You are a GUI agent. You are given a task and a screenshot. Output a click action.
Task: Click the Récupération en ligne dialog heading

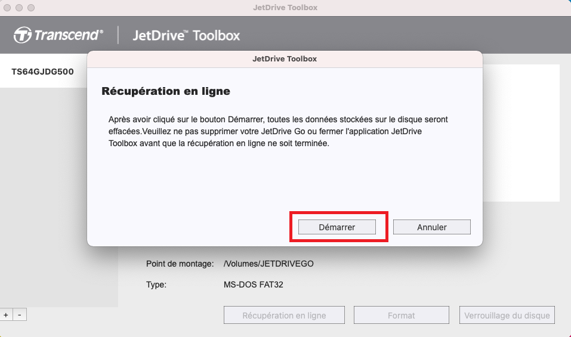(166, 91)
